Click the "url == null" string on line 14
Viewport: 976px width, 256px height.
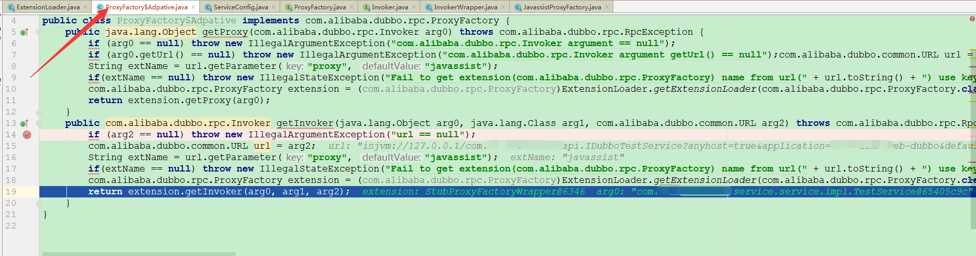[427, 135]
